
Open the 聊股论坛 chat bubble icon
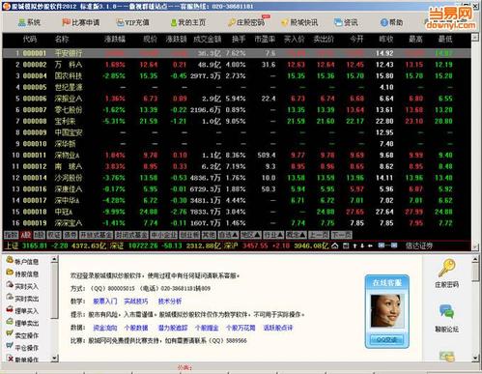pyautogui.click(x=447, y=312)
